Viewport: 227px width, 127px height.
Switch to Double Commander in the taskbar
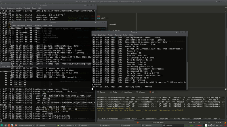25,125
